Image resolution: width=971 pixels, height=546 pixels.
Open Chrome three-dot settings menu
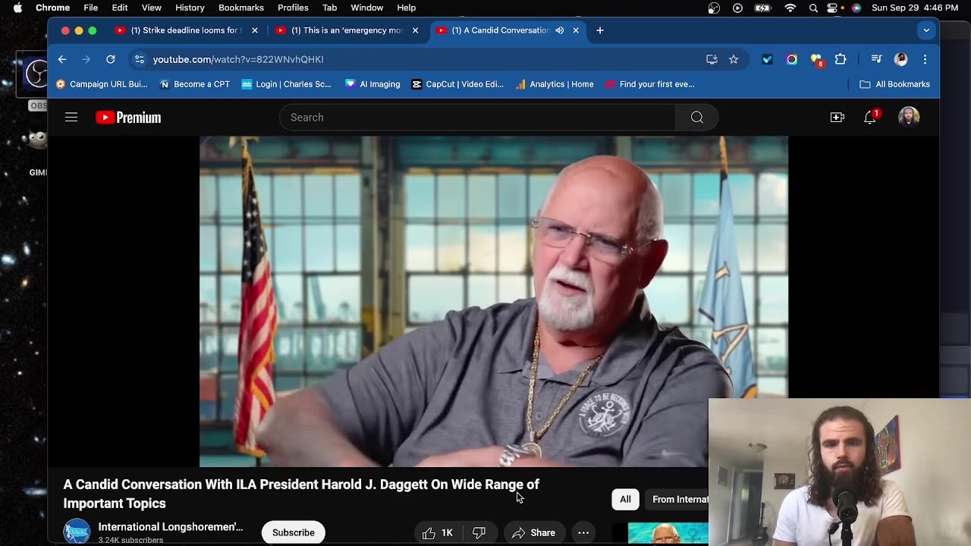click(925, 59)
